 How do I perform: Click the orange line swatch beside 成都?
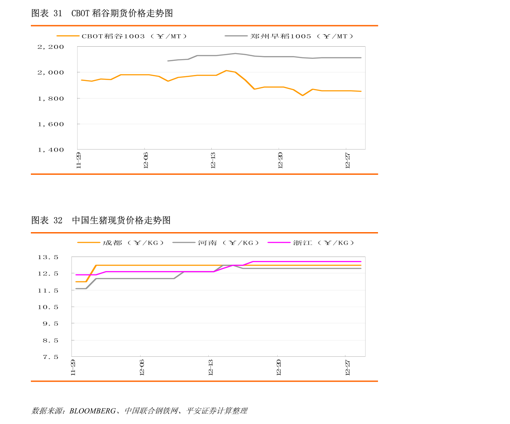pos(89,243)
